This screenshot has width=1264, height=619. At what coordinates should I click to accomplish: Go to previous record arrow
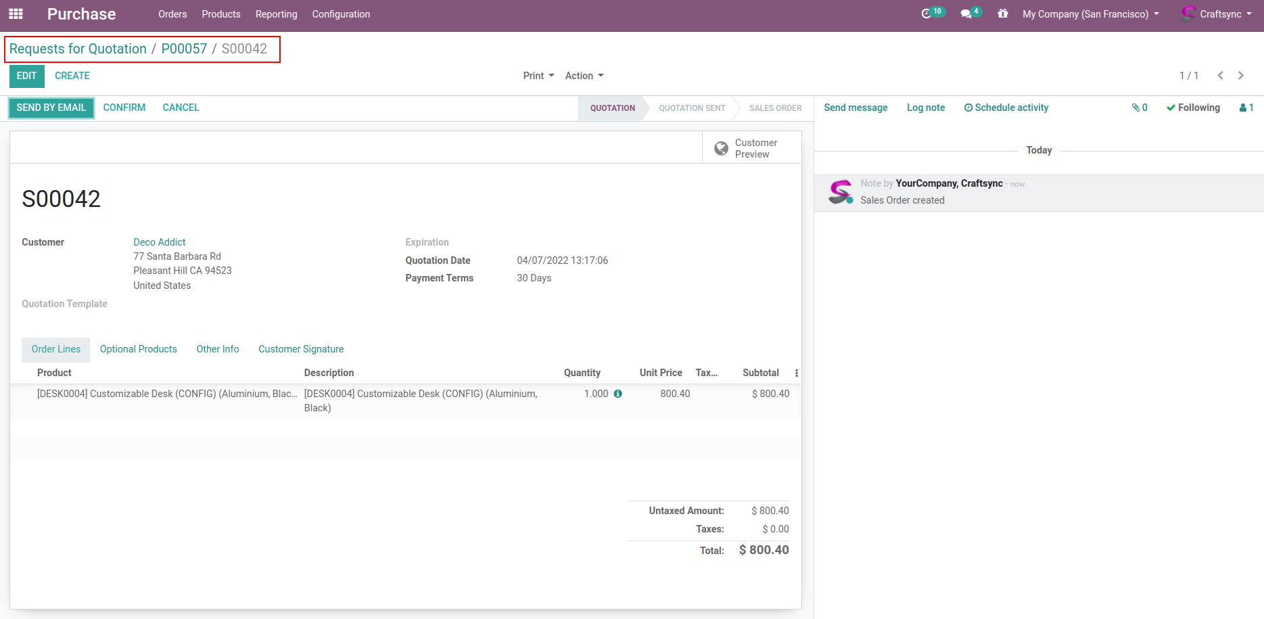point(1220,76)
